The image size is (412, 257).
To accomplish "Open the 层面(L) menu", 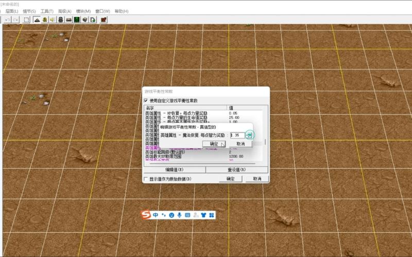I will pyautogui.click(x=12, y=11).
